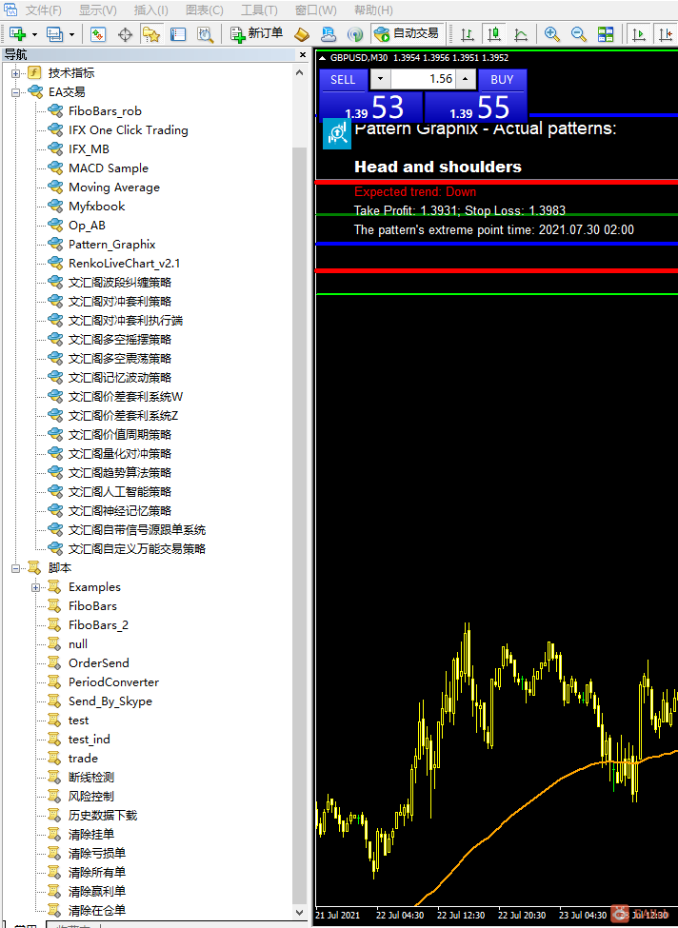Open the Strategy Tester icon
This screenshot has height=928, width=678.
[x=205, y=34]
